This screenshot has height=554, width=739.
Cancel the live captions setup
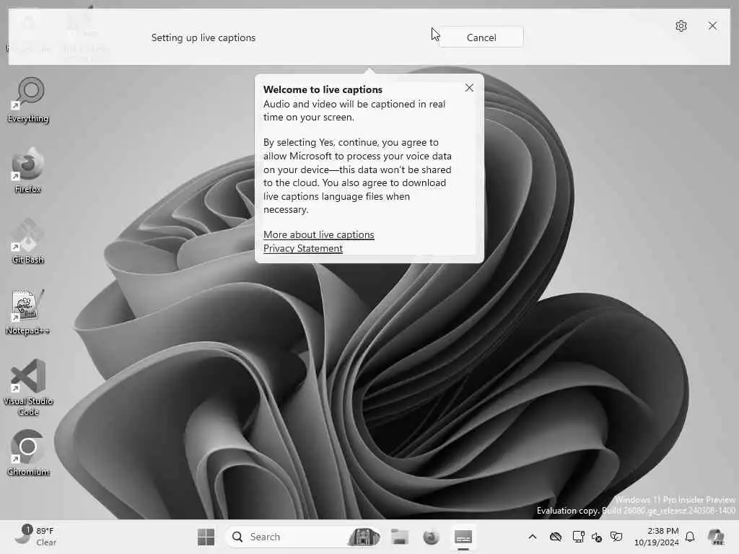pos(481,38)
